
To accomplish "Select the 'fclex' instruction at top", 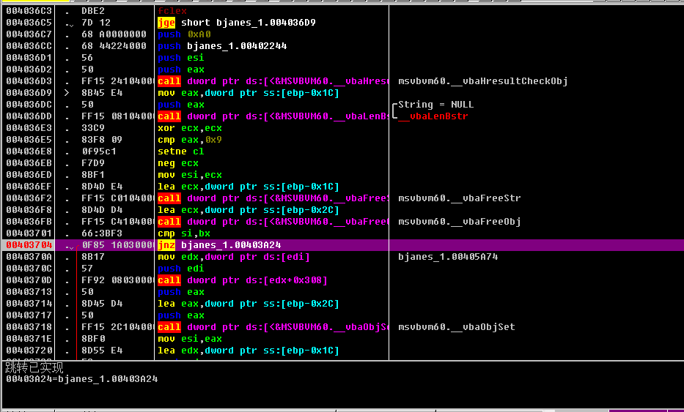I will (172, 11).
